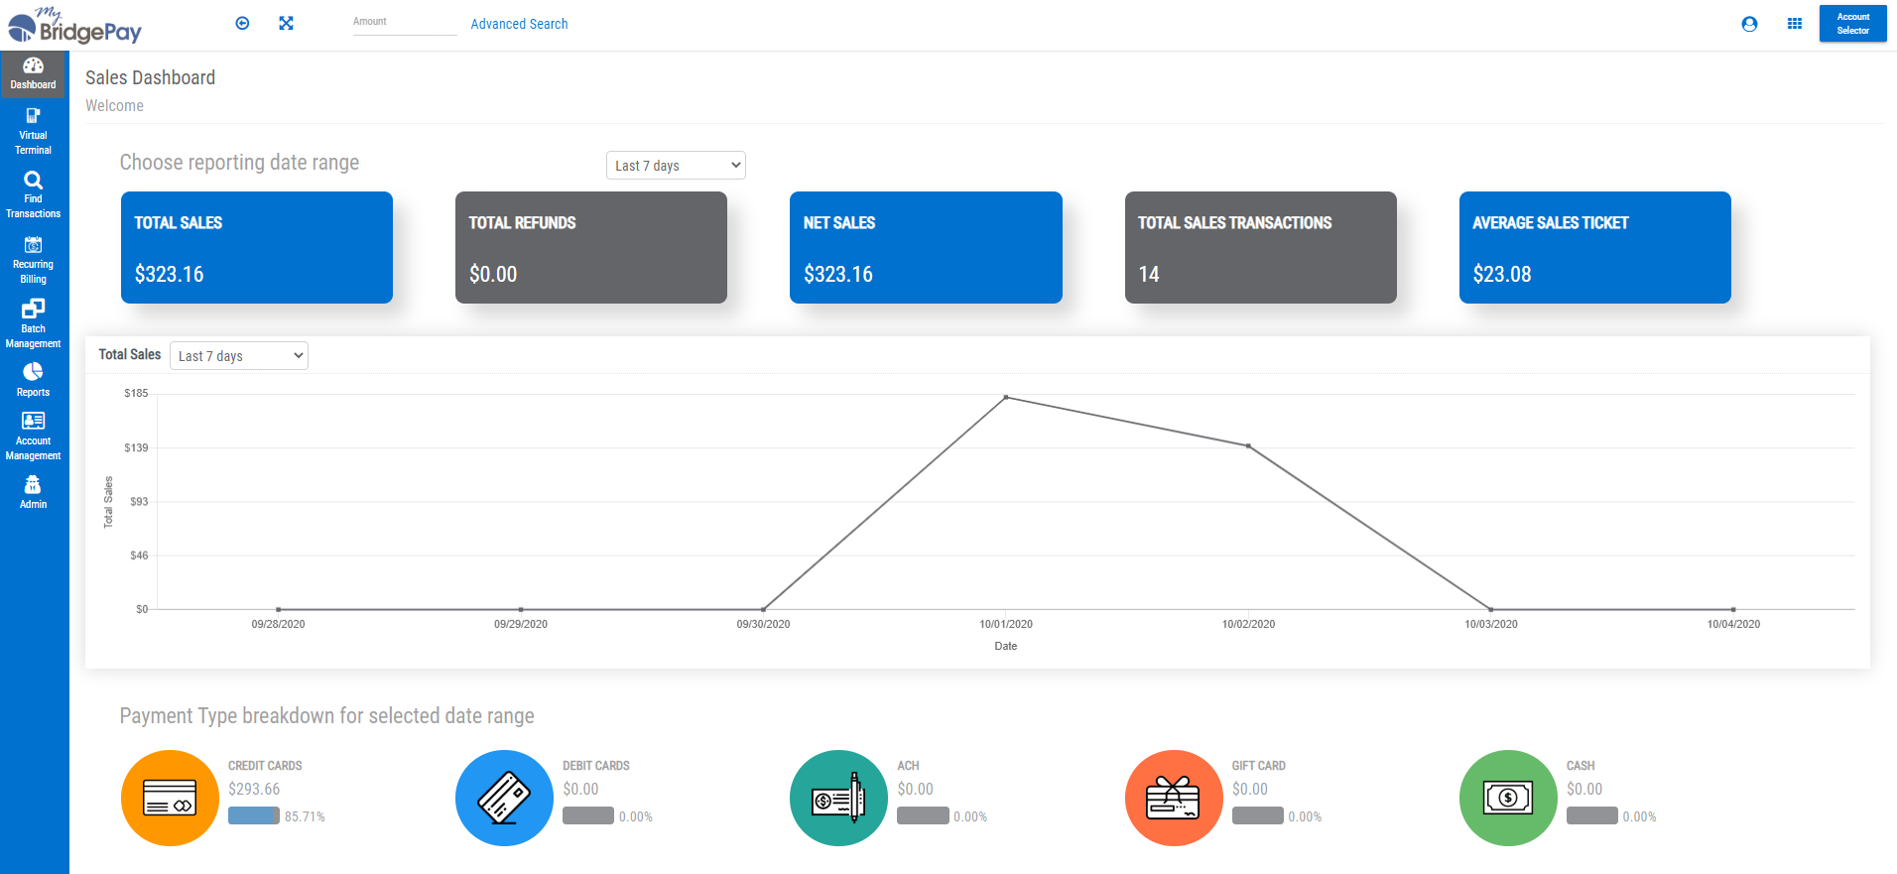Click the Choose reporting date range text
The height and width of the screenshot is (874, 1897).
point(239,163)
